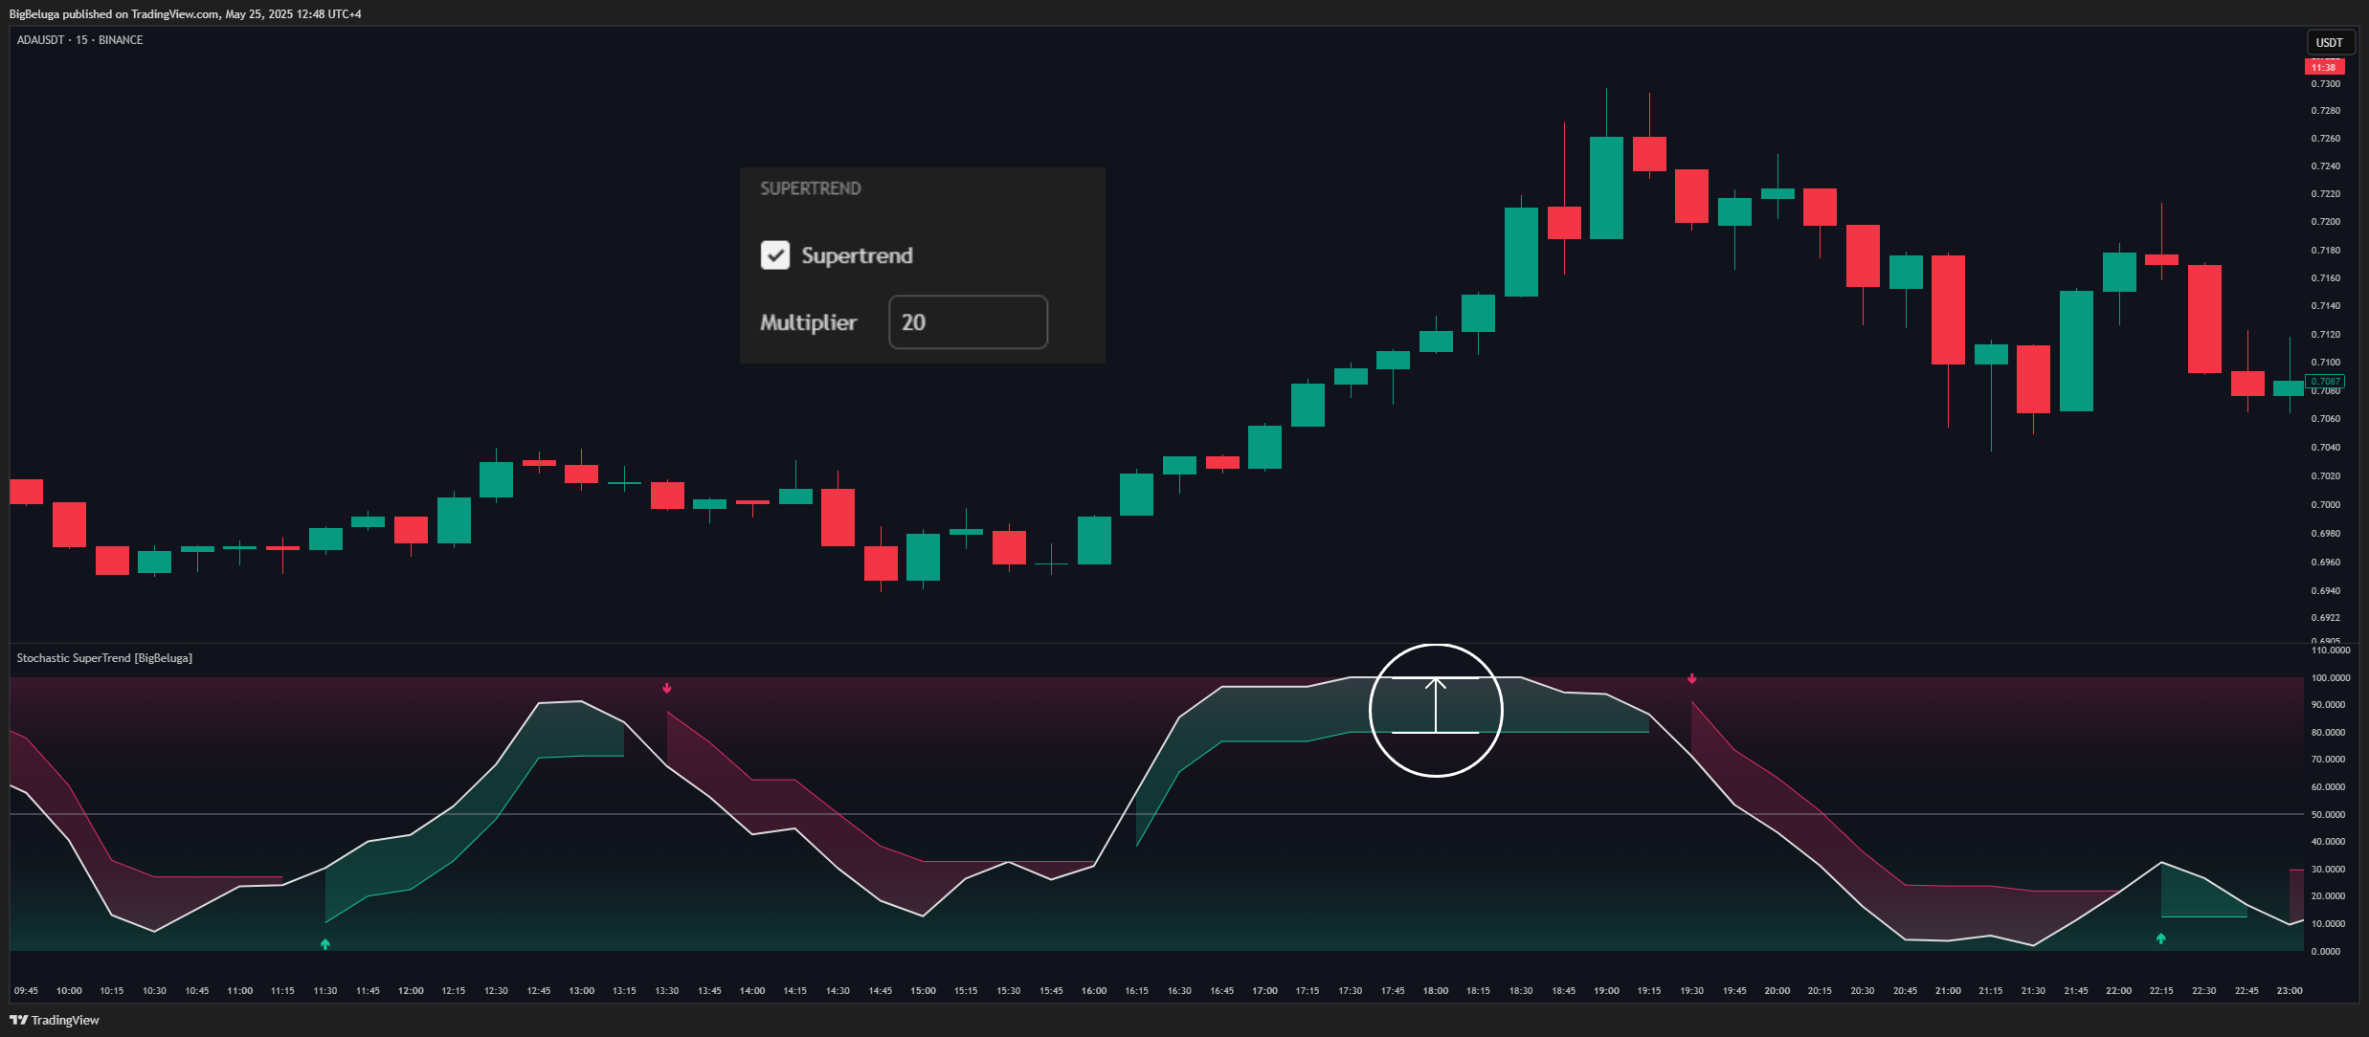Click the 80.0000 indicator scale value
The width and height of the screenshot is (2369, 1037).
point(2328,733)
